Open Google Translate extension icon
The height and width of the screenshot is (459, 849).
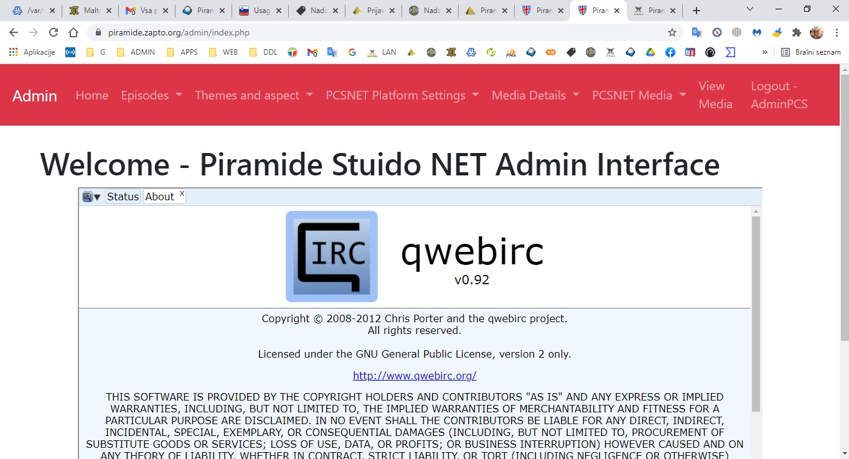pyautogui.click(x=697, y=32)
